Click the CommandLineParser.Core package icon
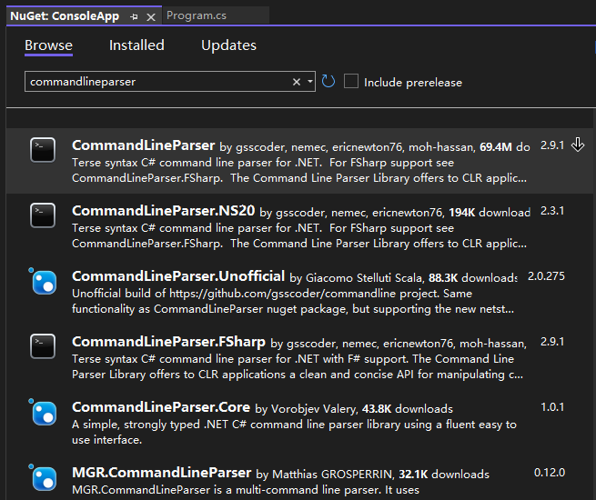The image size is (596, 500). (44, 413)
